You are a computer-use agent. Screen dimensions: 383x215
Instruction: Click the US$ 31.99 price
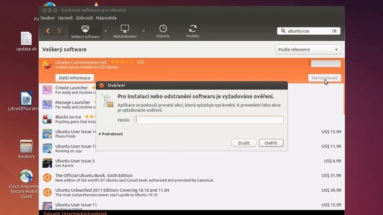click(331, 176)
